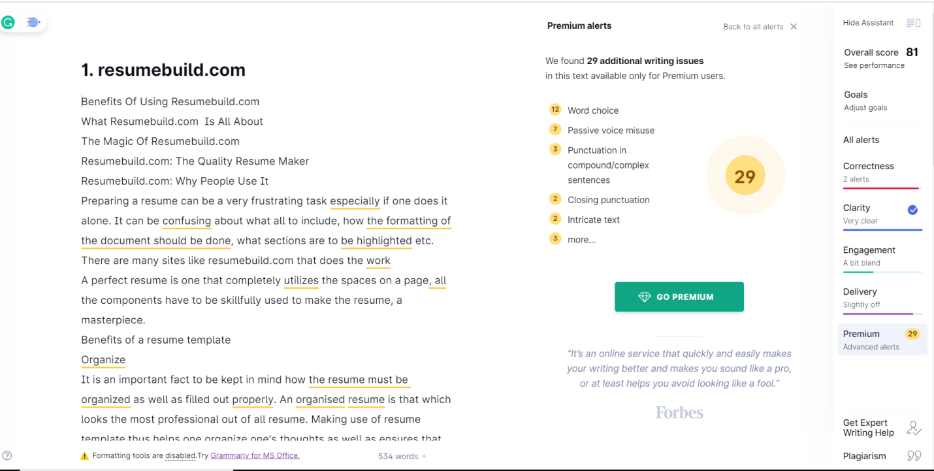This screenshot has height=471, width=934.
Task: Click the green Grammarly logo icon
Action: click(x=8, y=23)
